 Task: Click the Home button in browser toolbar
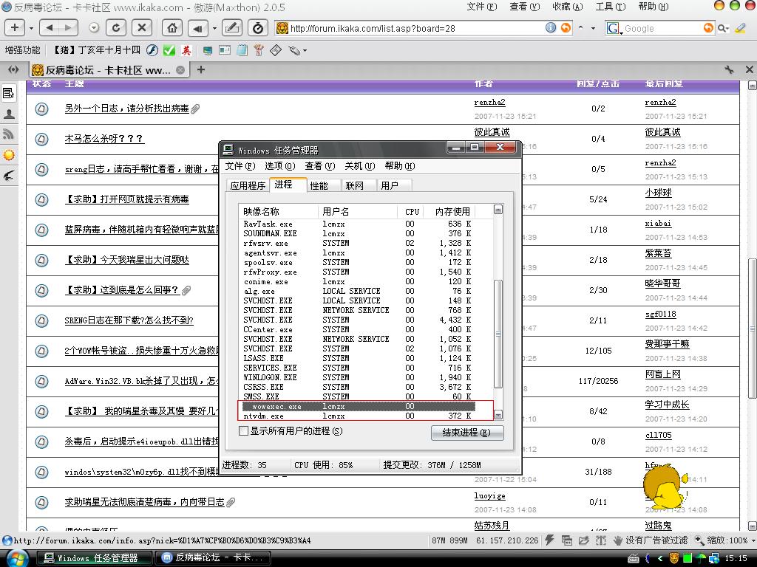click(x=172, y=28)
